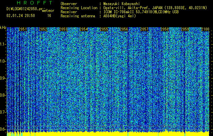This screenshot has height=136, width=213.
Task: Select the log file path D:¥LOG¥01242050
Action: (x=24, y=9)
